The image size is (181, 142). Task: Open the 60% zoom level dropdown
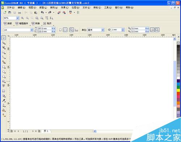click(x=18, y=18)
